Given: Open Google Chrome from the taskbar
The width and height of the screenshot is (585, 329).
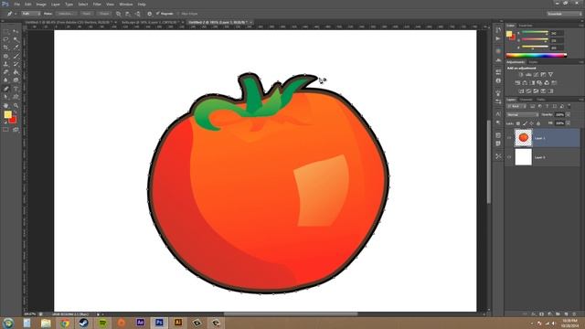Looking at the screenshot, I should pyautogui.click(x=65, y=323).
